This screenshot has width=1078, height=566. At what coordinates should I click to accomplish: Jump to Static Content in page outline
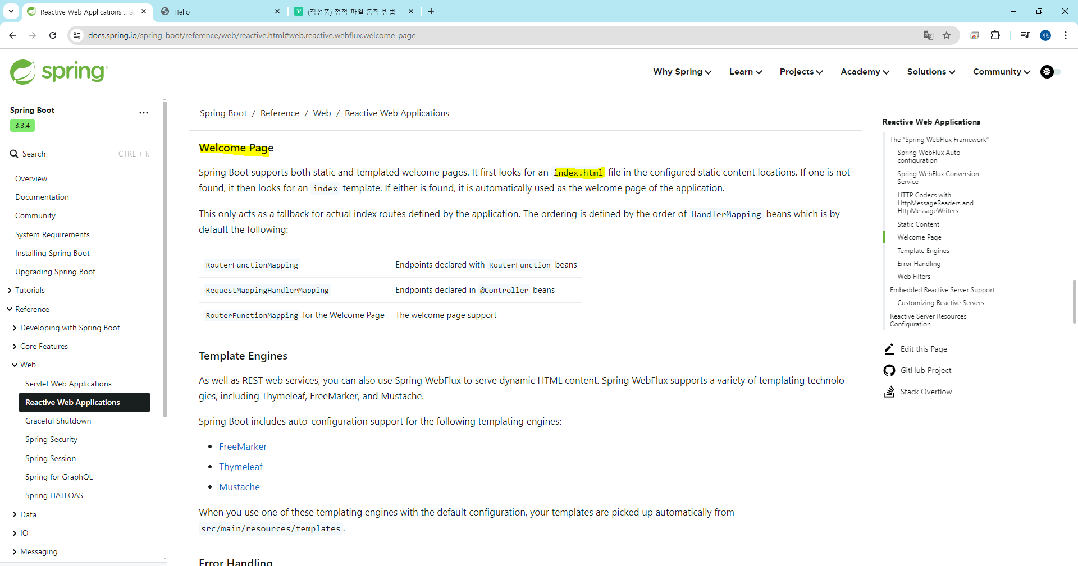[x=918, y=224]
